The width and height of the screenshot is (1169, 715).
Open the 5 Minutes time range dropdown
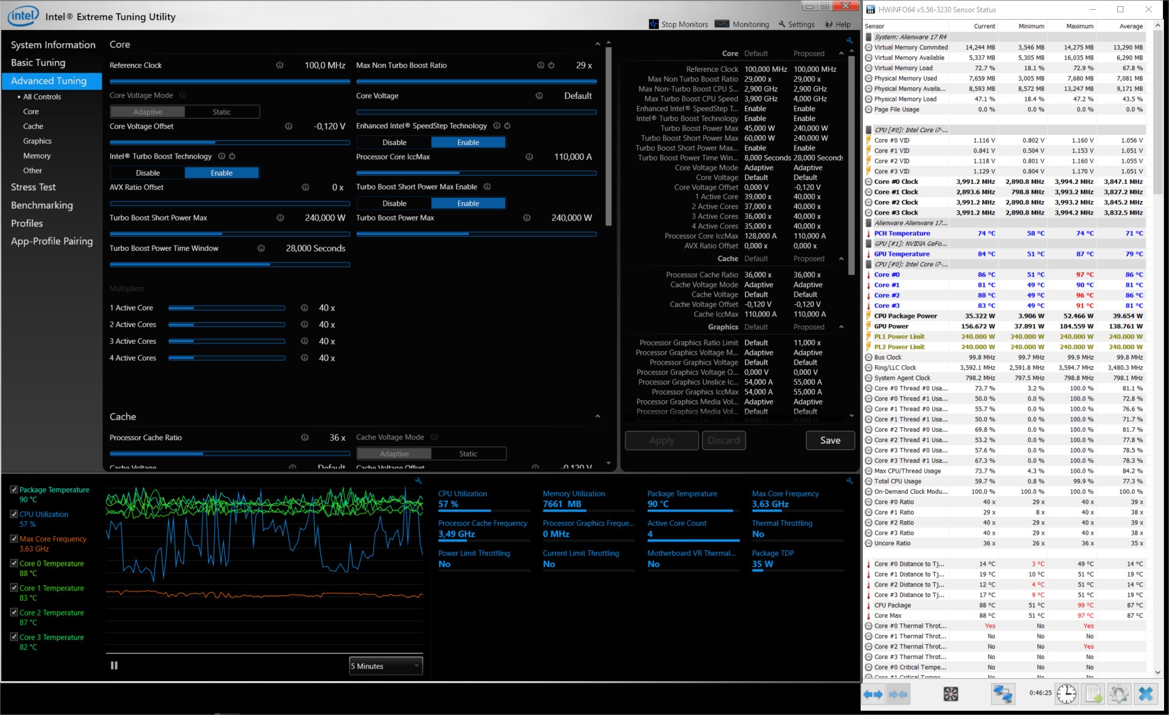pyautogui.click(x=386, y=666)
